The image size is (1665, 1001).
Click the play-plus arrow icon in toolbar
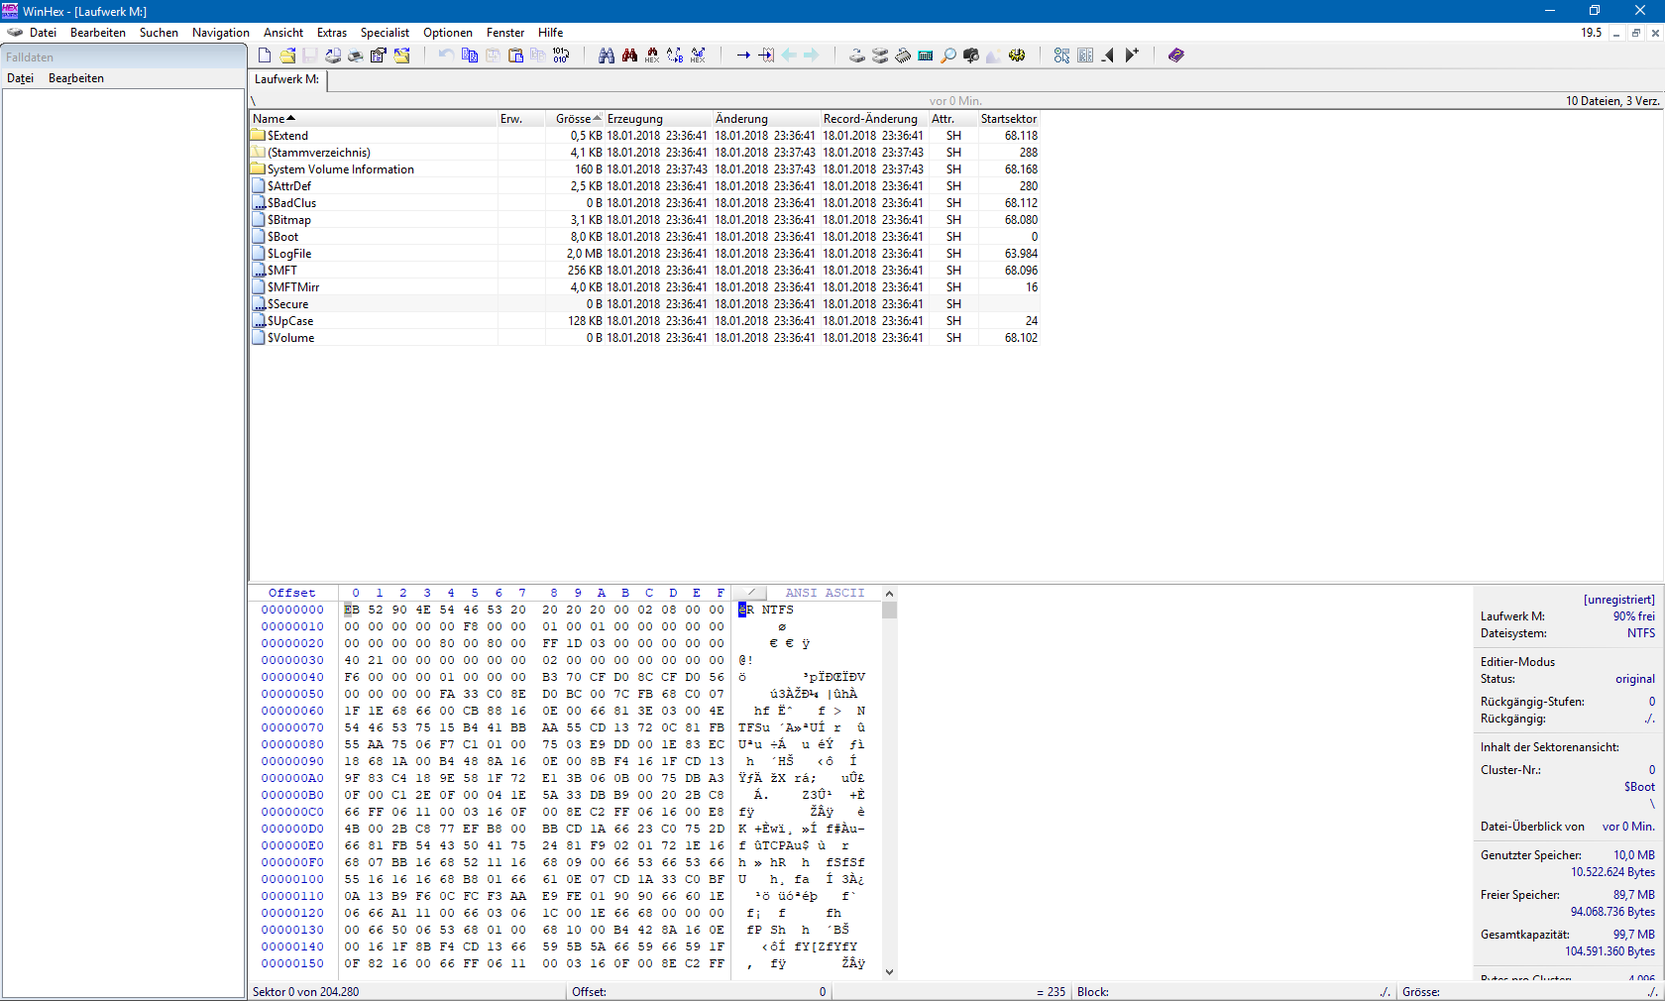[1132, 56]
